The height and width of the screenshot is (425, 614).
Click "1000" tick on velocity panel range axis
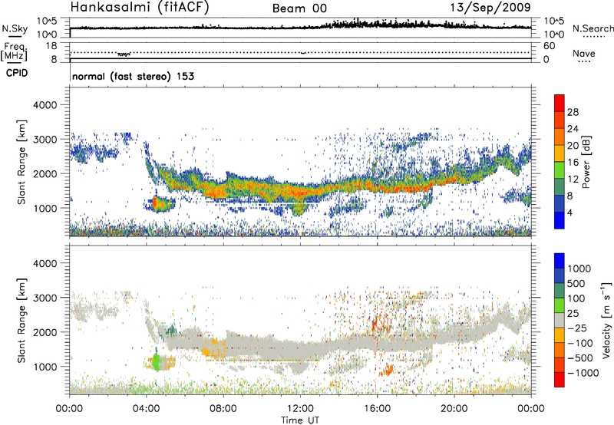coord(45,367)
